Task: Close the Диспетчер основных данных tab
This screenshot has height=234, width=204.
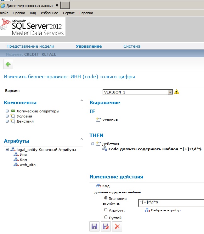Action: click(57, 5)
